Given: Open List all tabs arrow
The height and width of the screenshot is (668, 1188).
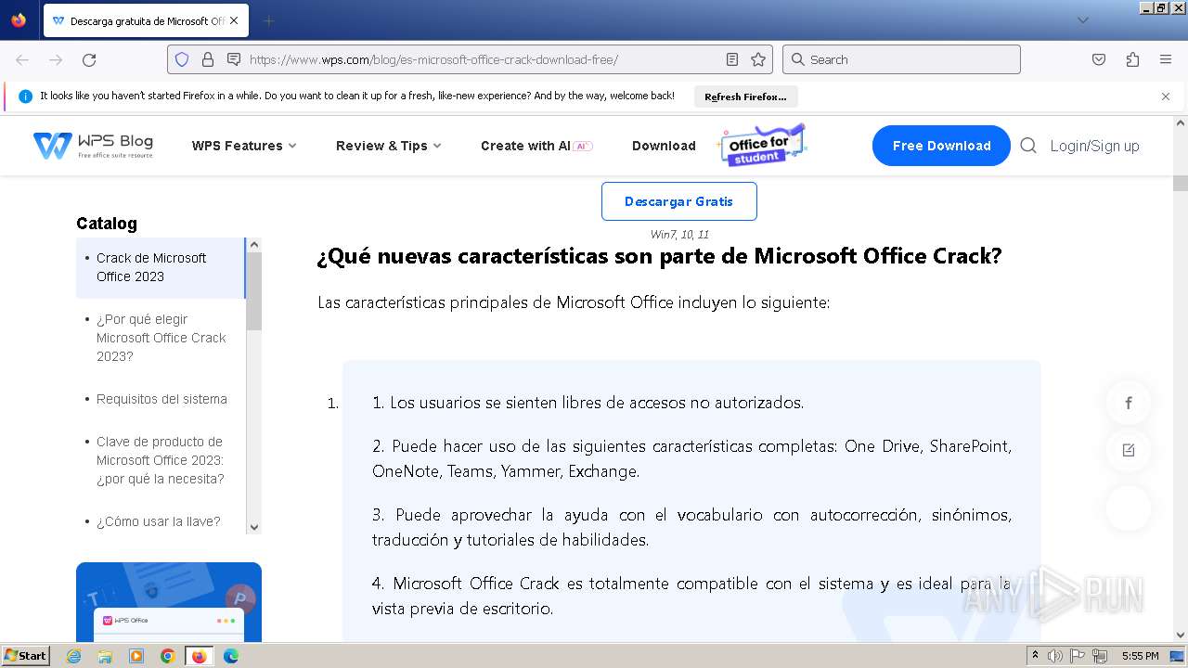Looking at the screenshot, I should pyautogui.click(x=1083, y=20).
